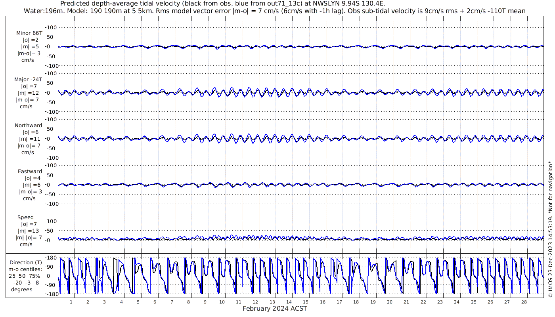
Task: Click day 14 tick label on x-axis
Action: 289,302
